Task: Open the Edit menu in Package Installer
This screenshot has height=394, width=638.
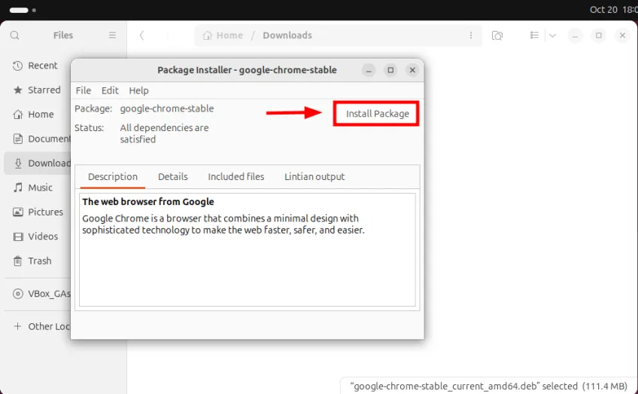Action: (x=110, y=90)
